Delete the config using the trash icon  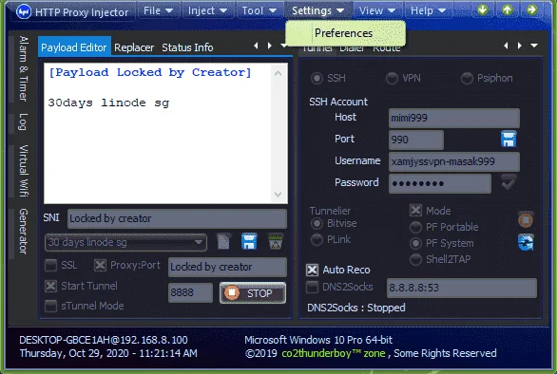(276, 242)
